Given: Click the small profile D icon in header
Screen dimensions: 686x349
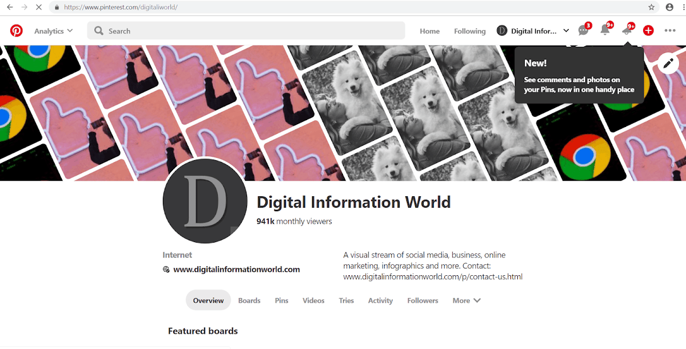Looking at the screenshot, I should coord(502,31).
